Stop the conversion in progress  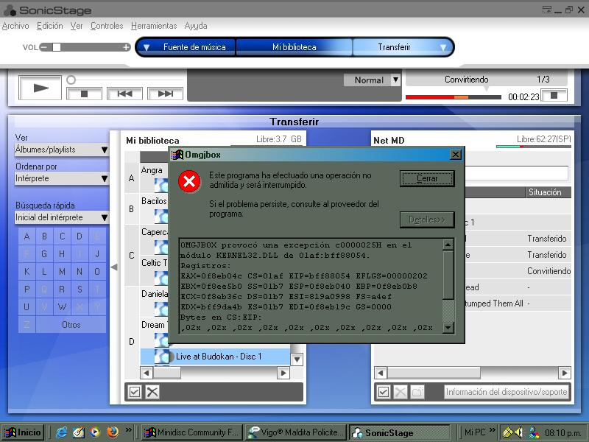pos(554,96)
